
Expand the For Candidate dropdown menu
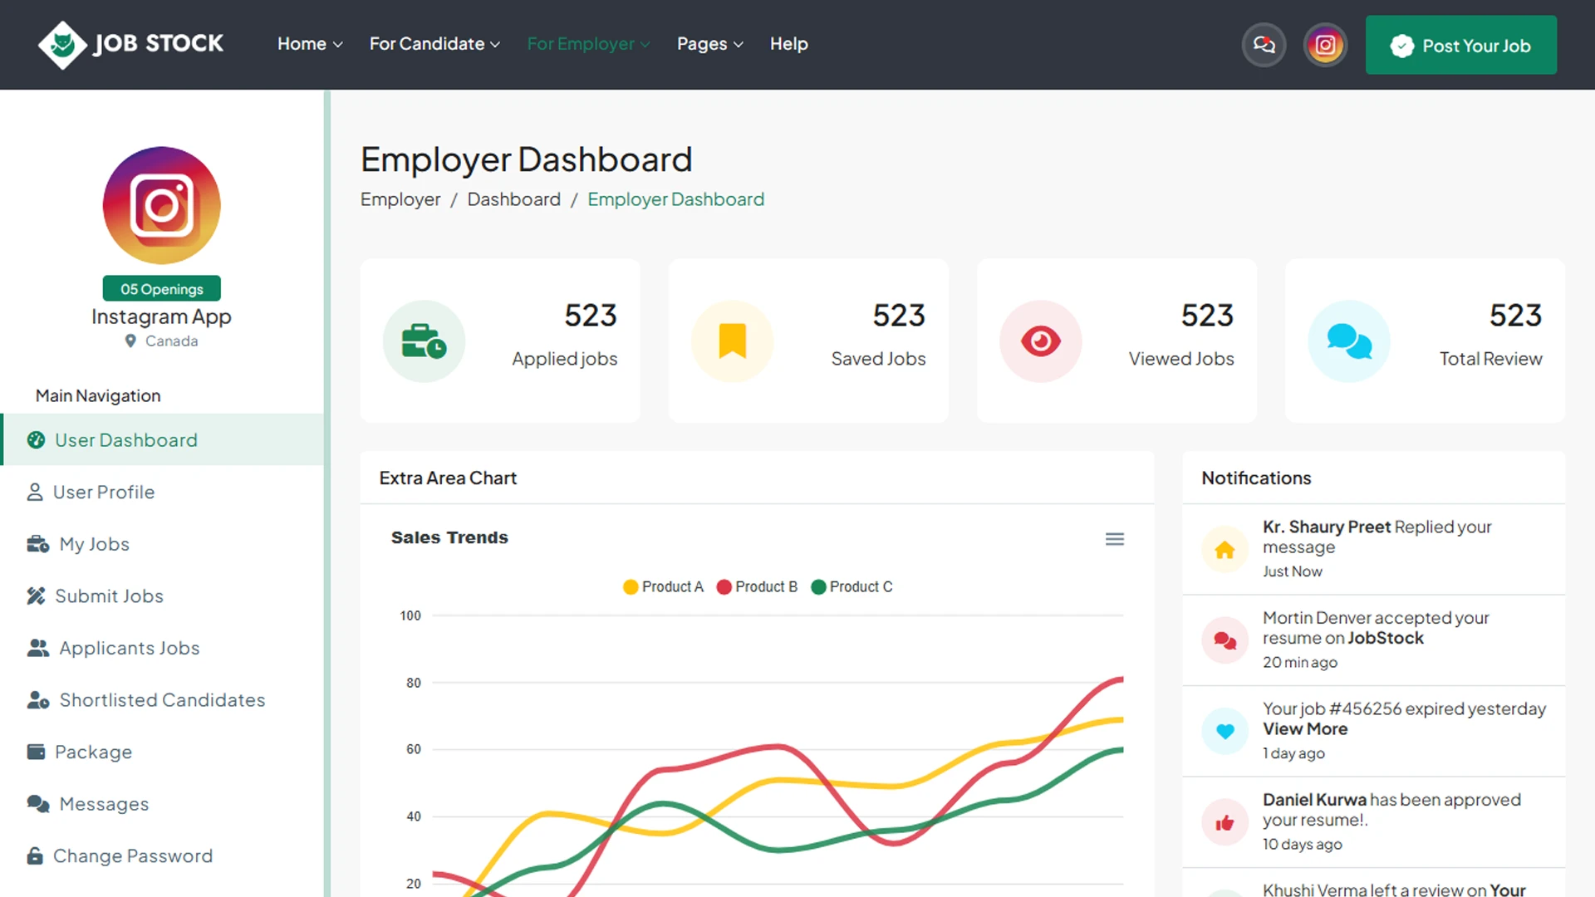pos(434,44)
